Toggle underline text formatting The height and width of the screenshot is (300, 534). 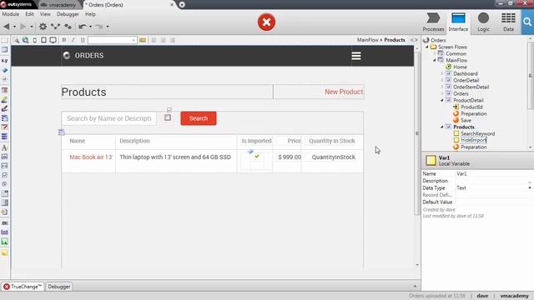[83, 40]
